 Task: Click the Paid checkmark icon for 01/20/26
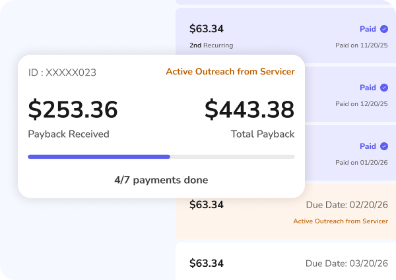(384, 146)
